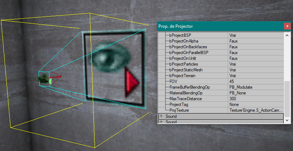293x151 pixels.
Task: Toggle the bProjectOnAlpha Faux value
Action: point(256,41)
